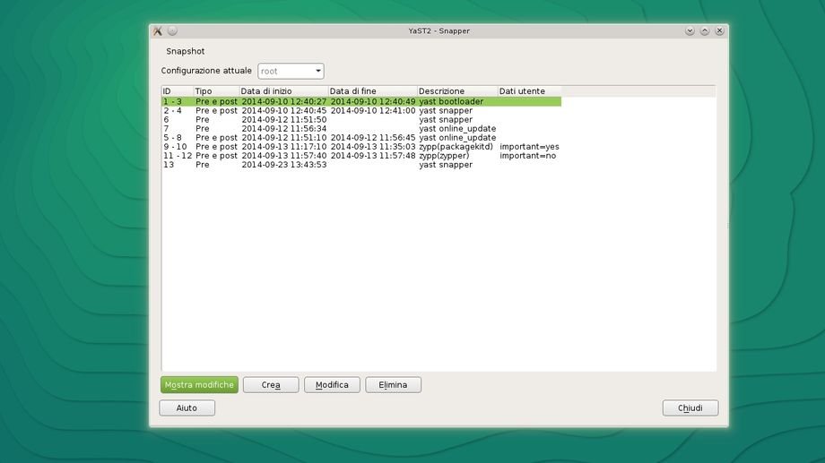This screenshot has width=825, height=463.
Task: Select snapshot 9 - 10 zypp(packagekitd)
Action: 359,147
